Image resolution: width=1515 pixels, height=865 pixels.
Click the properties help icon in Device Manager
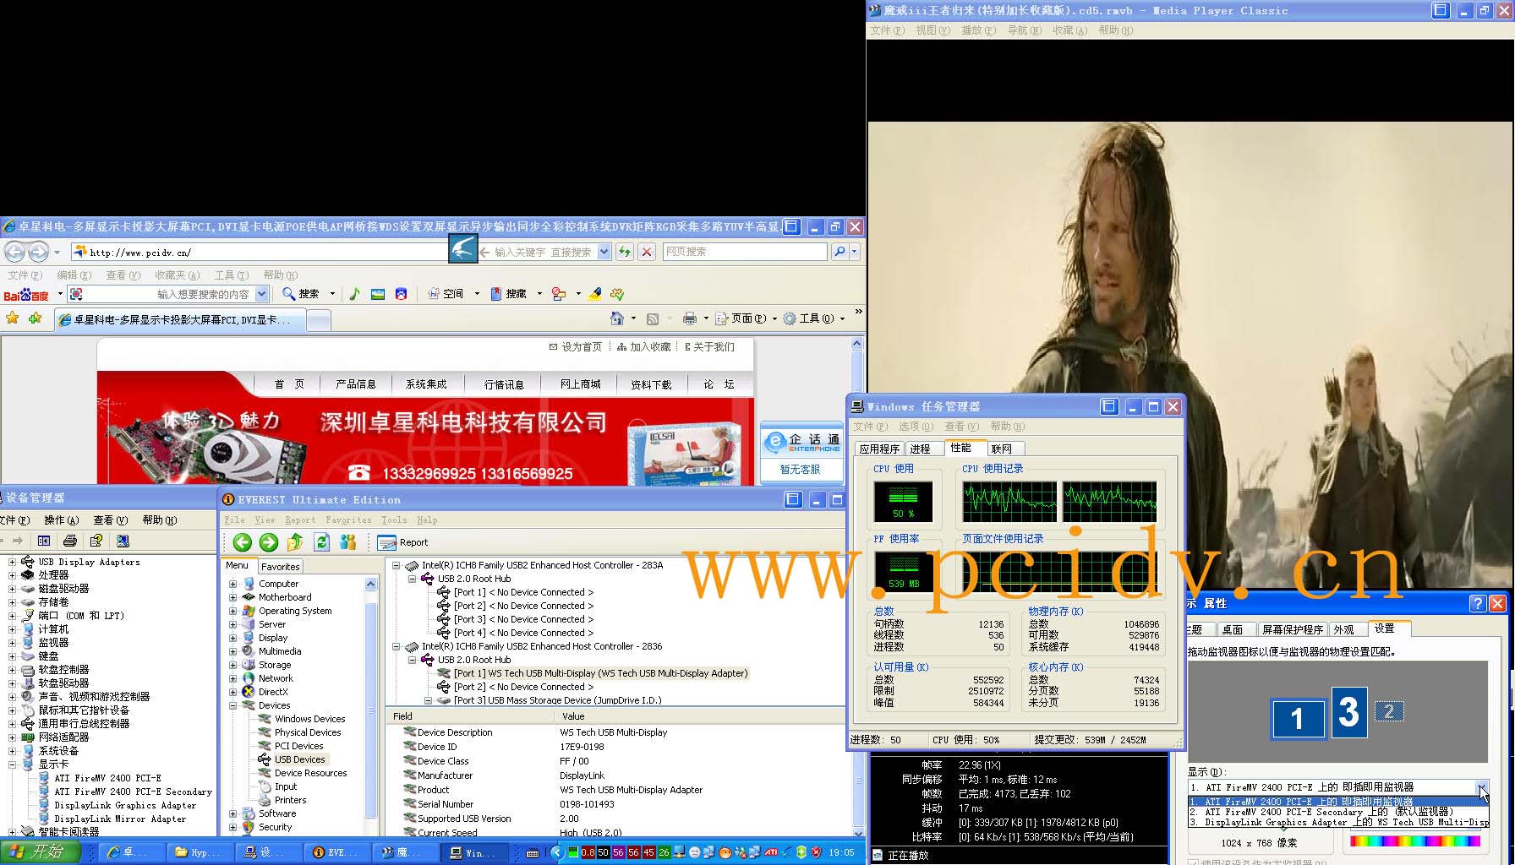96,541
